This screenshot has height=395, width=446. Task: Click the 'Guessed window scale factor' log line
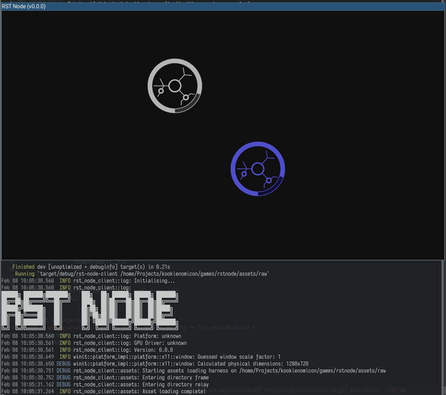pyautogui.click(x=239, y=357)
